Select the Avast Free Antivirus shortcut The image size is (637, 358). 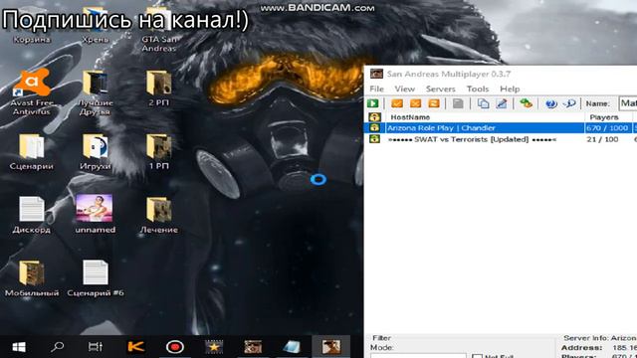coord(32,92)
